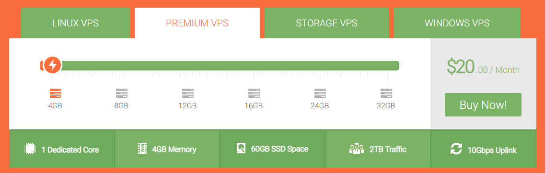Screen dimensions: 545x173
Task: Click the CPU chip icon for Dedicated Core
Action: click(x=30, y=149)
